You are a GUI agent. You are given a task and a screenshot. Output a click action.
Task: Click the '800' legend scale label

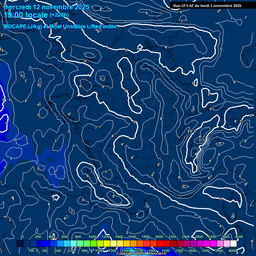click(78, 237)
